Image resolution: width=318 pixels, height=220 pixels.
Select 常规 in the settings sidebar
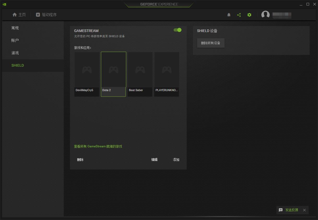[15, 28]
